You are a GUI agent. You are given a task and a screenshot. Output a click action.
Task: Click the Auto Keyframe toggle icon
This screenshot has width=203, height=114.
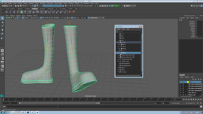pos(198,103)
